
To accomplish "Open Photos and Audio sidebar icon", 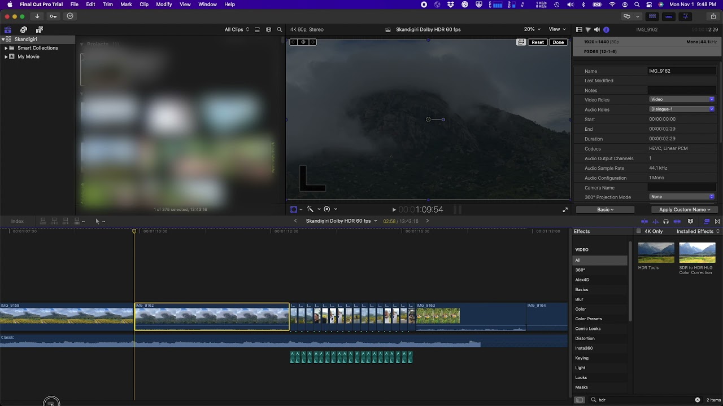I will point(24,30).
